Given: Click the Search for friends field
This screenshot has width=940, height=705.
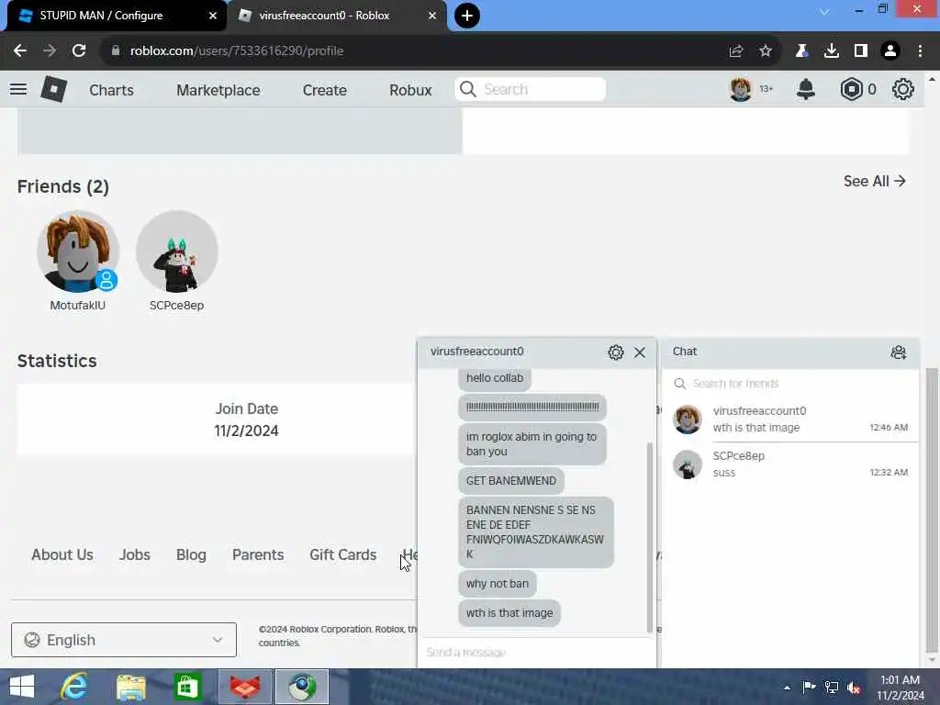Looking at the screenshot, I should point(790,383).
